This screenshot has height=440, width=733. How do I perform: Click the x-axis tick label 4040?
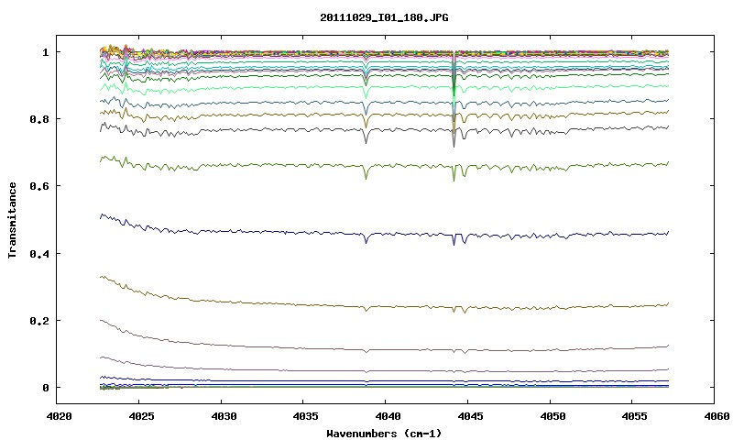click(x=388, y=416)
